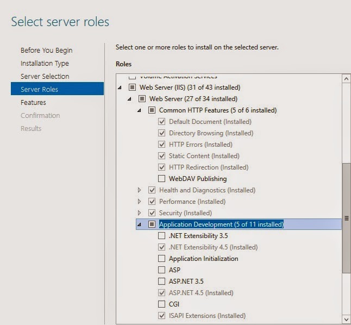
Task: Toggle Common HTTP Features checkbox
Action: tap(152, 110)
